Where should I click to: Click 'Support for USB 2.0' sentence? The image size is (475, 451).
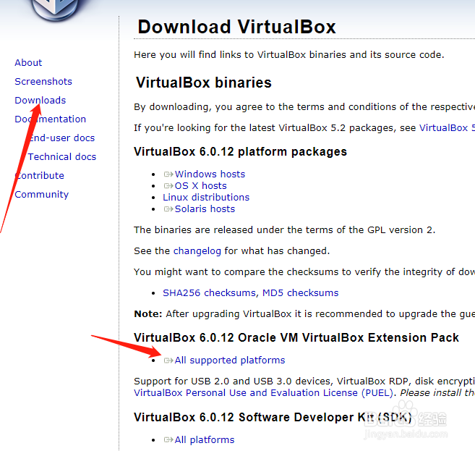click(304, 382)
